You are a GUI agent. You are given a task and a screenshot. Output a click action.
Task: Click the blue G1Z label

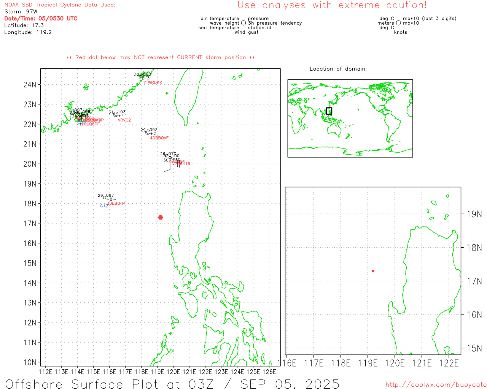click(104, 206)
